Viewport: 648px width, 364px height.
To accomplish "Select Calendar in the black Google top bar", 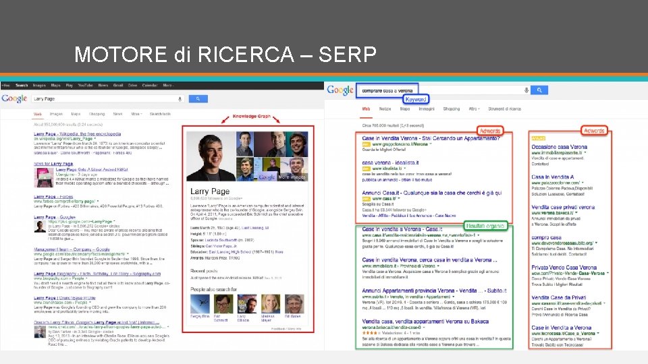I will pyautogui.click(x=150, y=86).
